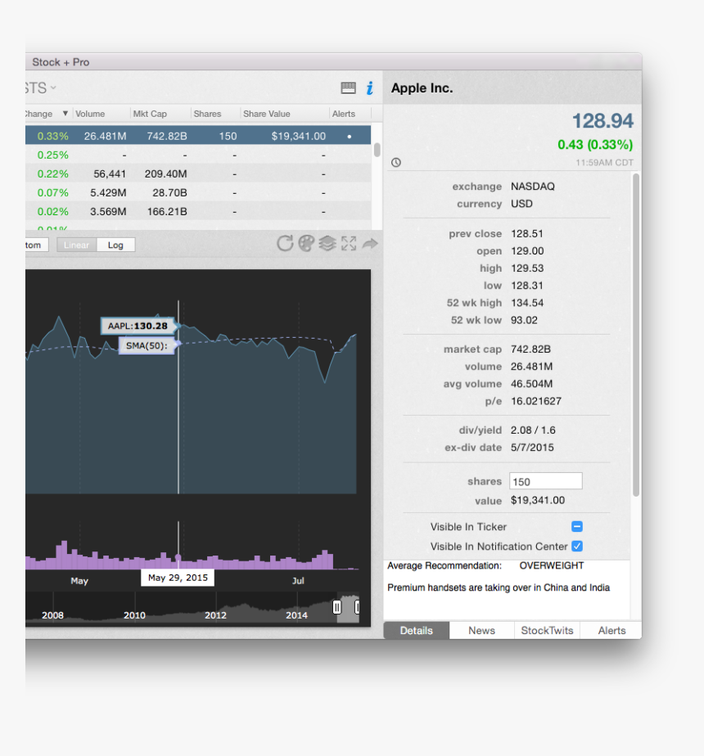Open the Details tab
This screenshot has height=756, width=704.
pyautogui.click(x=417, y=631)
